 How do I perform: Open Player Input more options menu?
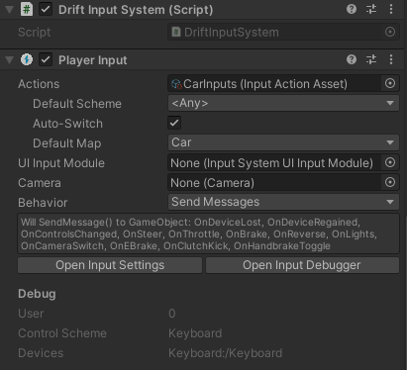pos(391,59)
